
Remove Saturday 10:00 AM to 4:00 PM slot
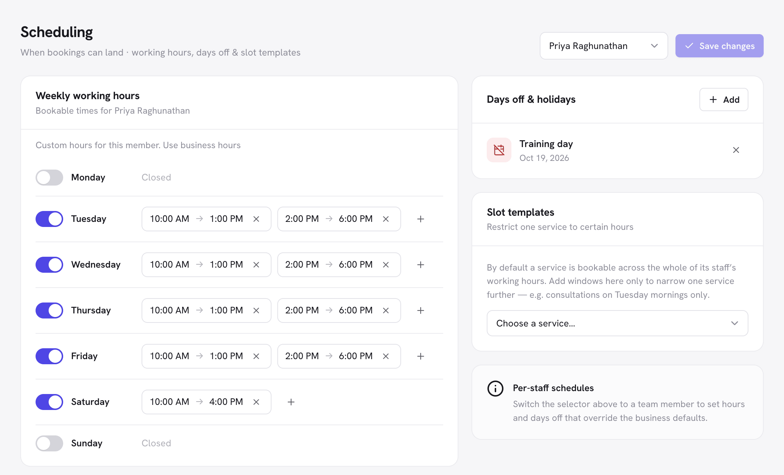pyautogui.click(x=256, y=402)
